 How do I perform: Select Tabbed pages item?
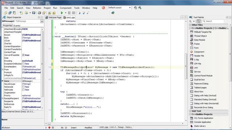click(200, 88)
